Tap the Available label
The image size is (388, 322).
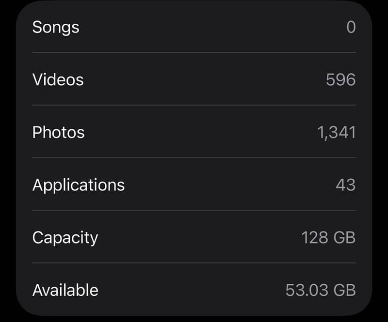[x=65, y=290]
